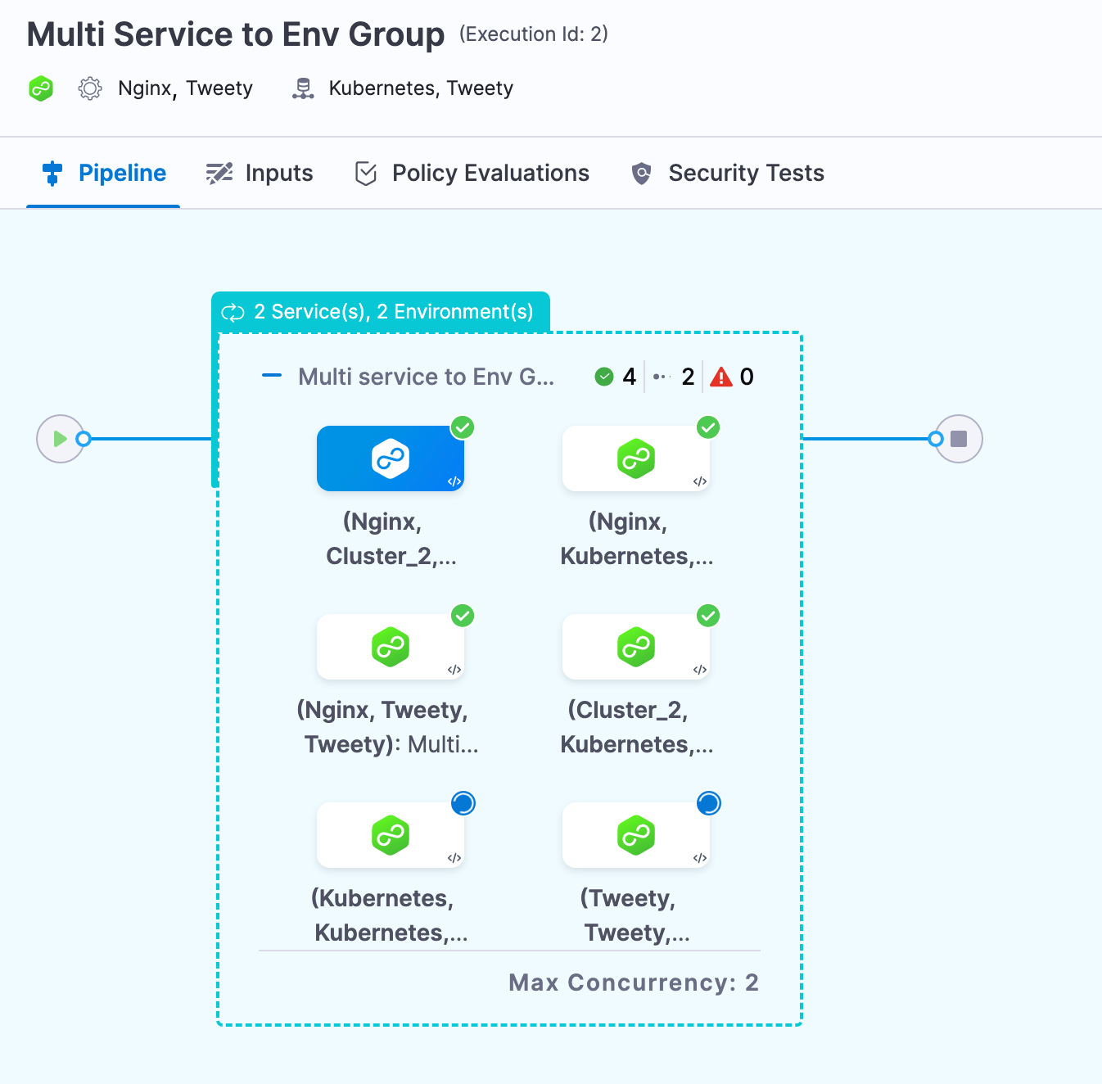Click the services gear icon in header

90,88
